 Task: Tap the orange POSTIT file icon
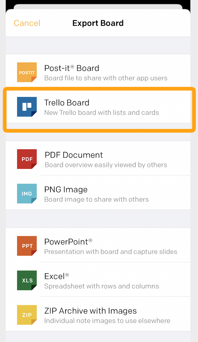[x=27, y=72]
